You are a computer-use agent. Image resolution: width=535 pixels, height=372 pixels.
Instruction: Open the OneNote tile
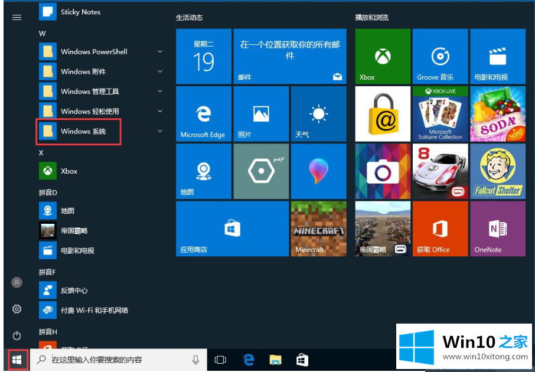498,229
